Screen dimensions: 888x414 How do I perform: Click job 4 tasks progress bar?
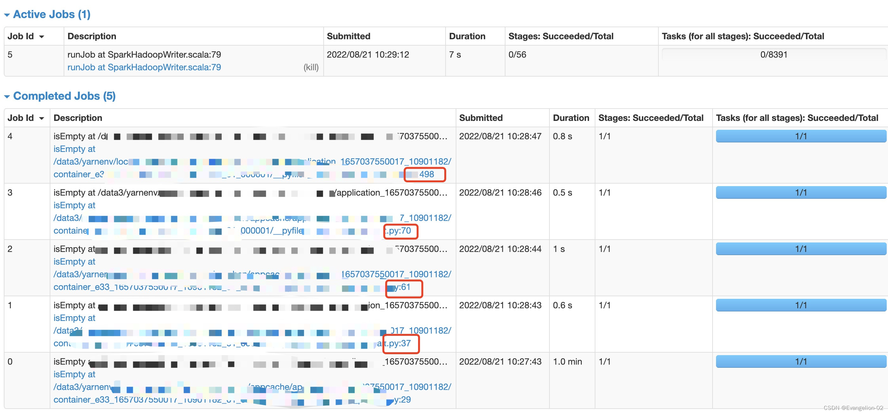click(x=801, y=136)
